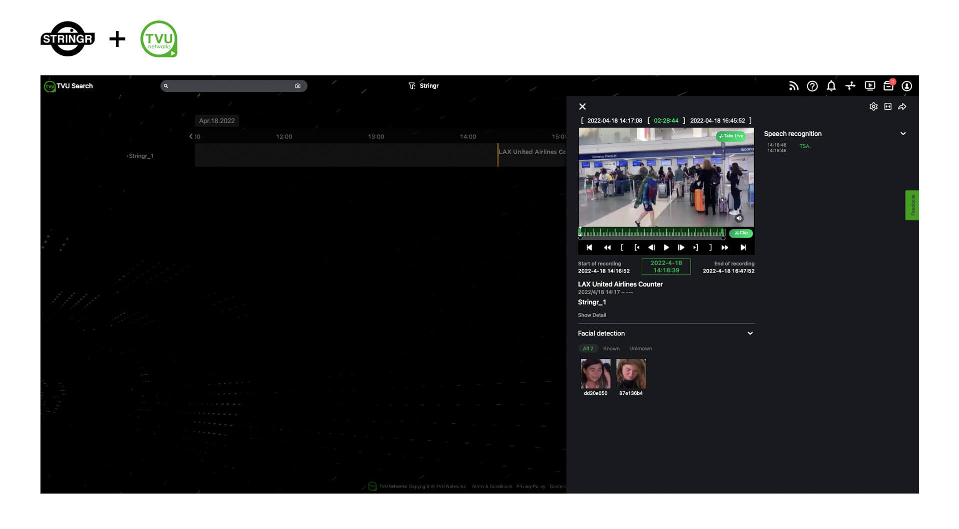Click the 13:00 timeline hour label
This screenshot has height=529, width=959.
(x=376, y=137)
